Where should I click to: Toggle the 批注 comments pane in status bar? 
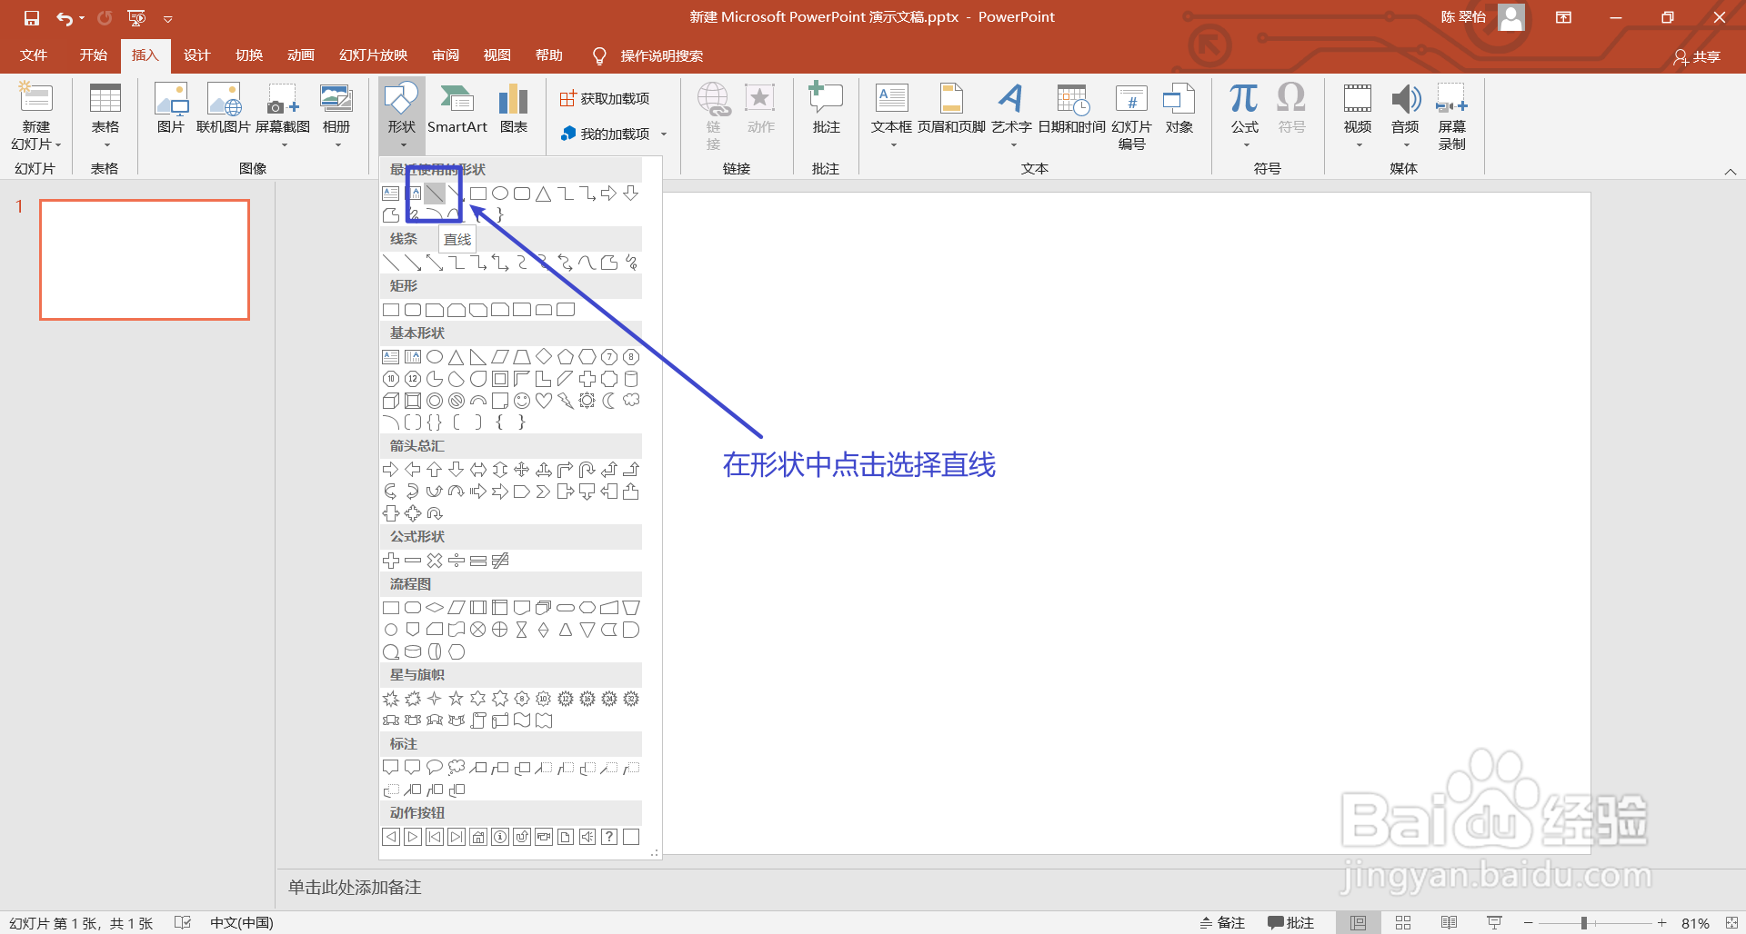point(1291,923)
